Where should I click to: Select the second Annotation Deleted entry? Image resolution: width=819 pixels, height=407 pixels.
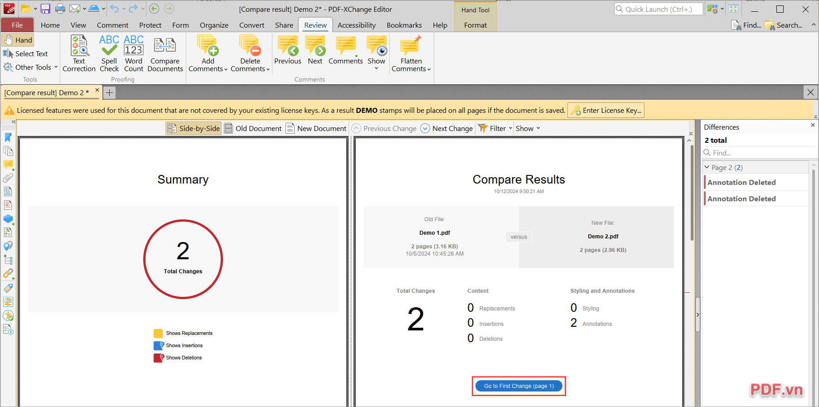(x=756, y=199)
